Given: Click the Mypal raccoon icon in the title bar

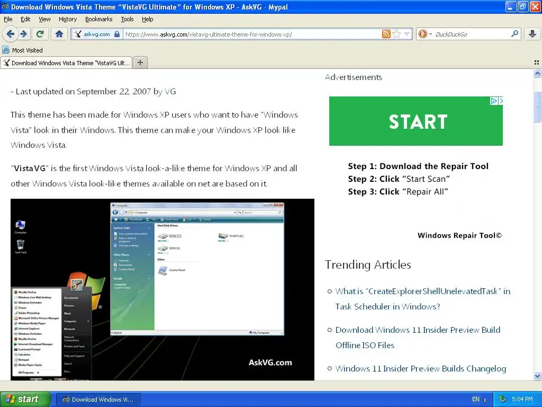Looking at the screenshot, I should (5, 6).
